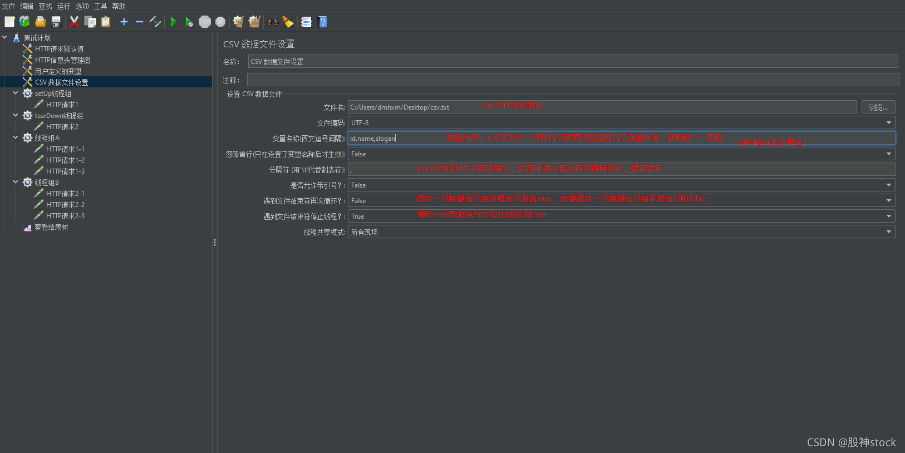Open the 忽略首行 False dropdown
This screenshot has height=453, width=905.
pos(621,154)
